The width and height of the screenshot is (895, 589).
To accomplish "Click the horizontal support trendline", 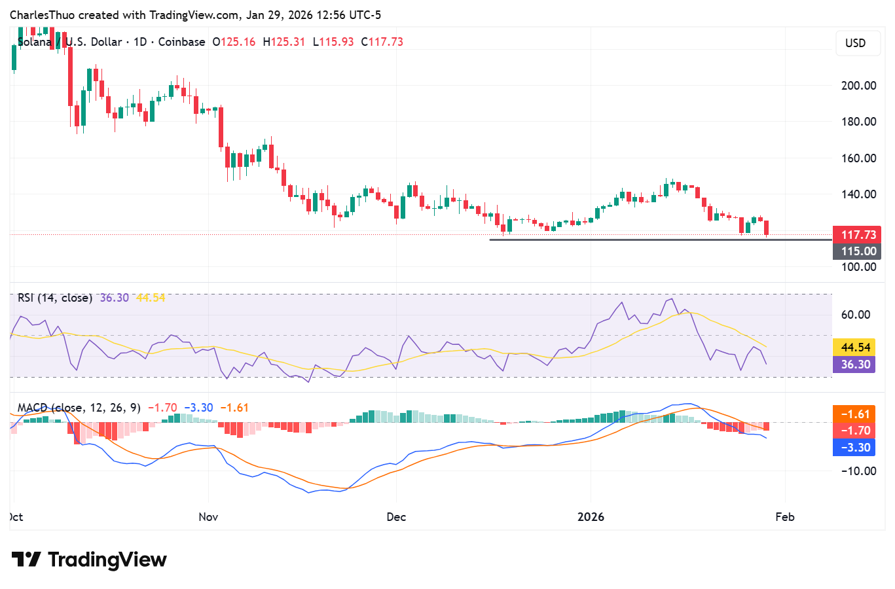I will pos(655,241).
